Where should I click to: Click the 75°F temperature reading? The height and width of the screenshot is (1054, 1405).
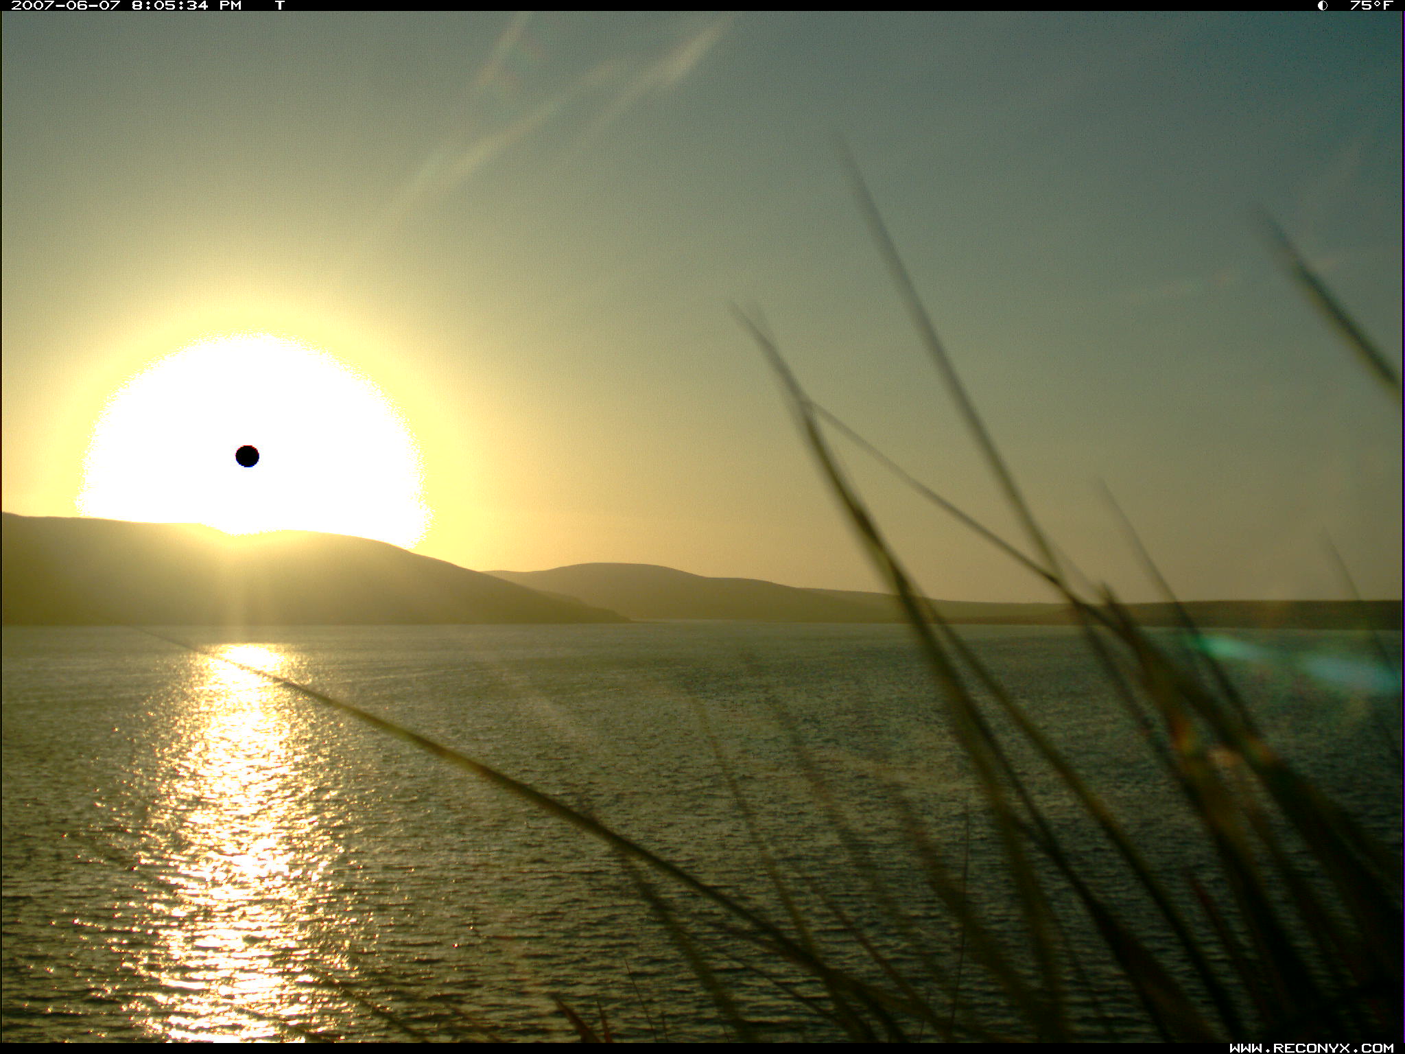(1371, 5)
